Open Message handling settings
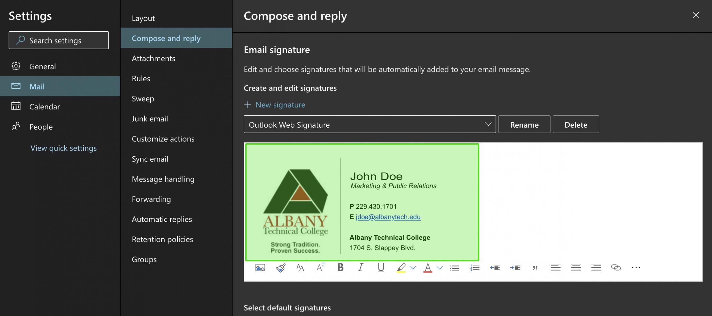 (176, 179)
